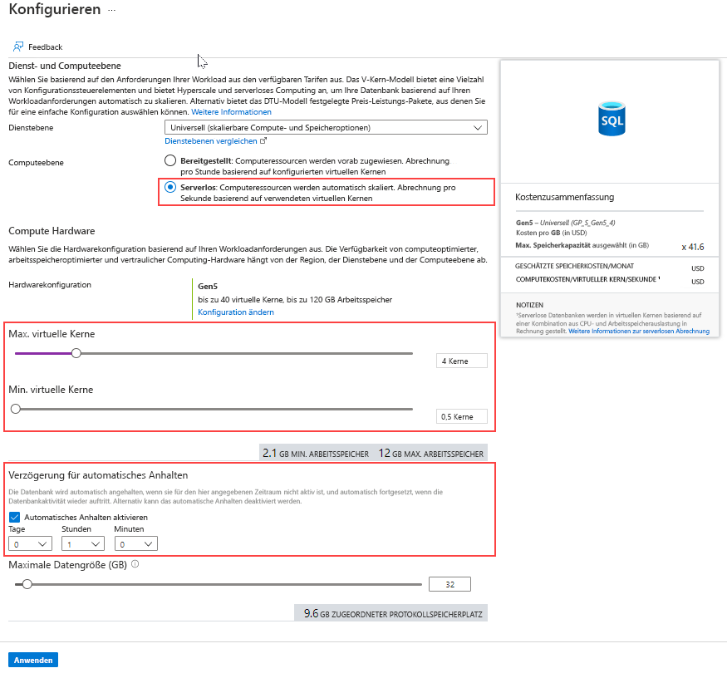The height and width of the screenshot is (673, 727).
Task: Click the 0,5 Kerne input field
Action: pyautogui.click(x=462, y=416)
